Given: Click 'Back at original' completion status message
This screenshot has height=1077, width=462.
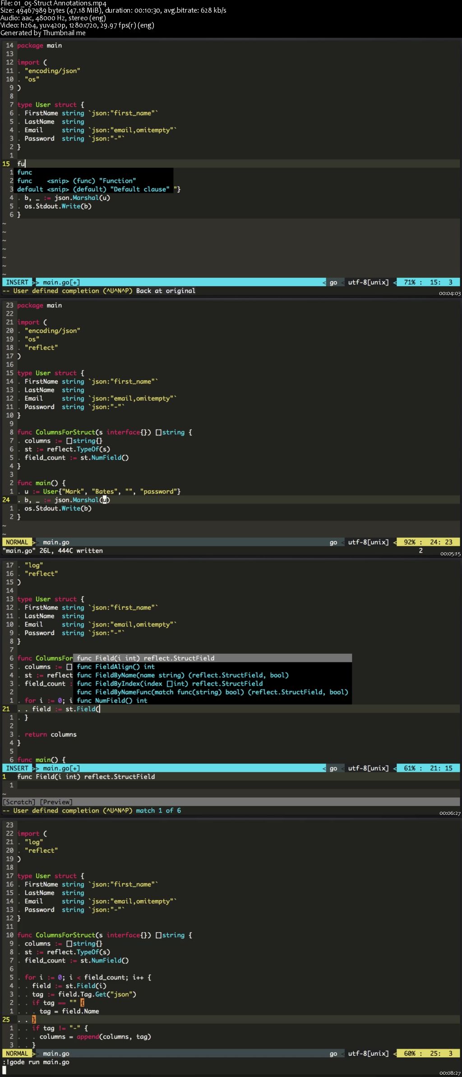Looking at the screenshot, I should point(166,291).
